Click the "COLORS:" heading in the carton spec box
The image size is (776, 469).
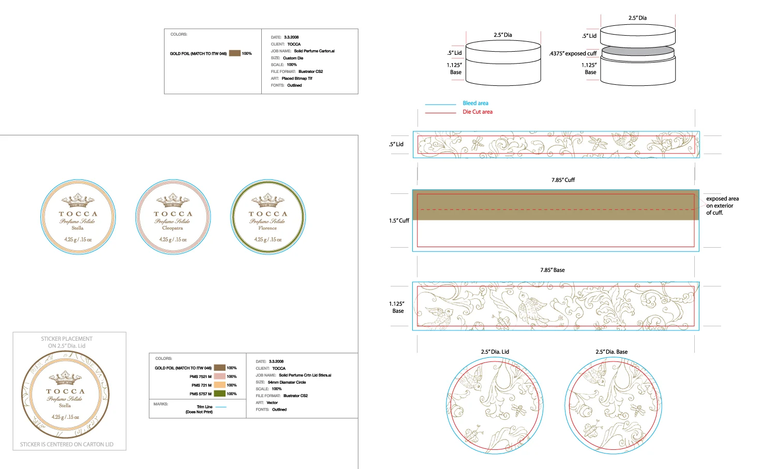pos(179,34)
